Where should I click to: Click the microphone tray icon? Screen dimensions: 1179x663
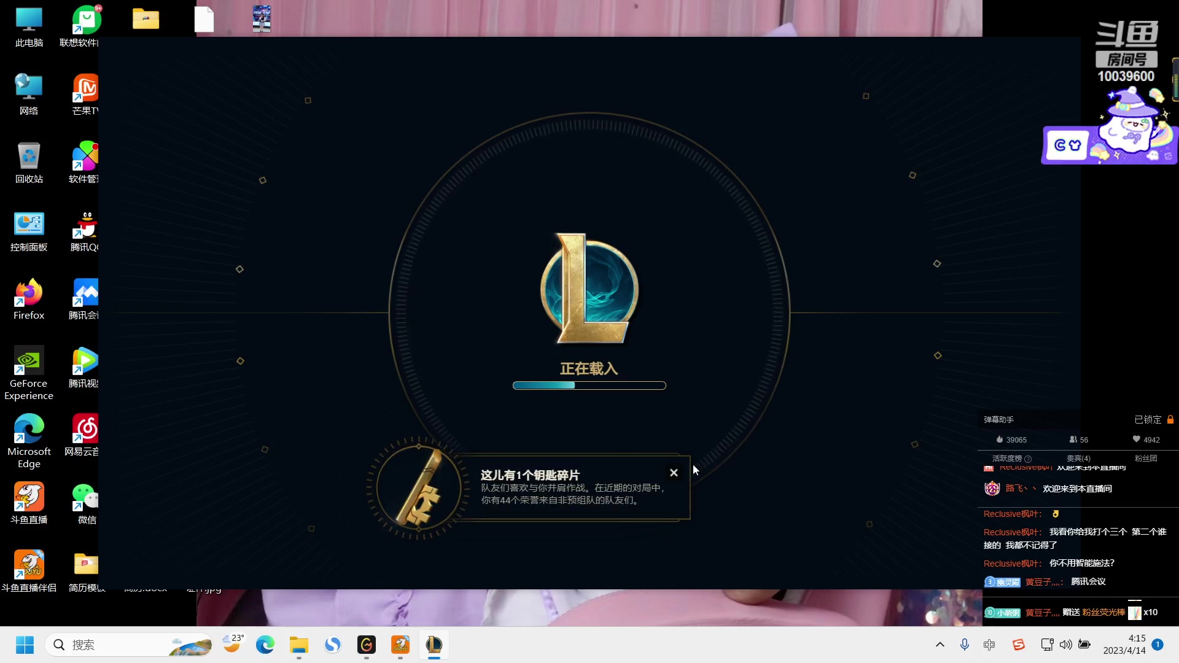pos(965,645)
